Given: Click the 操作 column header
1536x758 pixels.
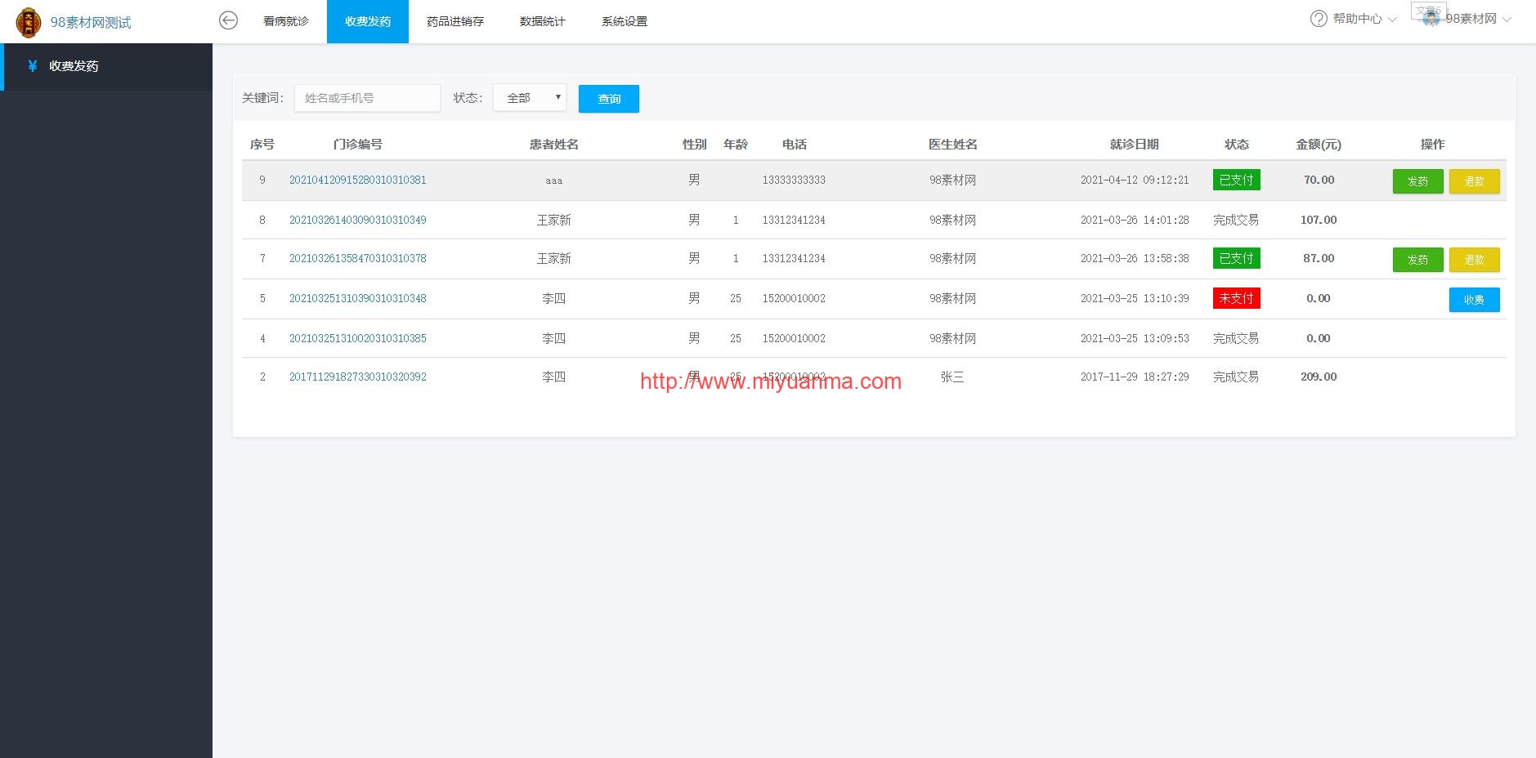Looking at the screenshot, I should [x=1433, y=145].
